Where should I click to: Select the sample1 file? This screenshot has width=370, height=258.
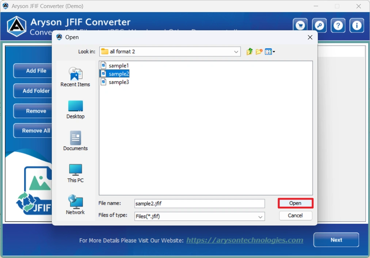click(x=114, y=65)
